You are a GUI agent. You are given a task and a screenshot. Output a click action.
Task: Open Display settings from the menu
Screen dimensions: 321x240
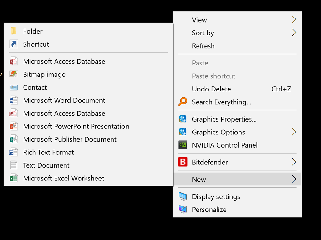216,196
